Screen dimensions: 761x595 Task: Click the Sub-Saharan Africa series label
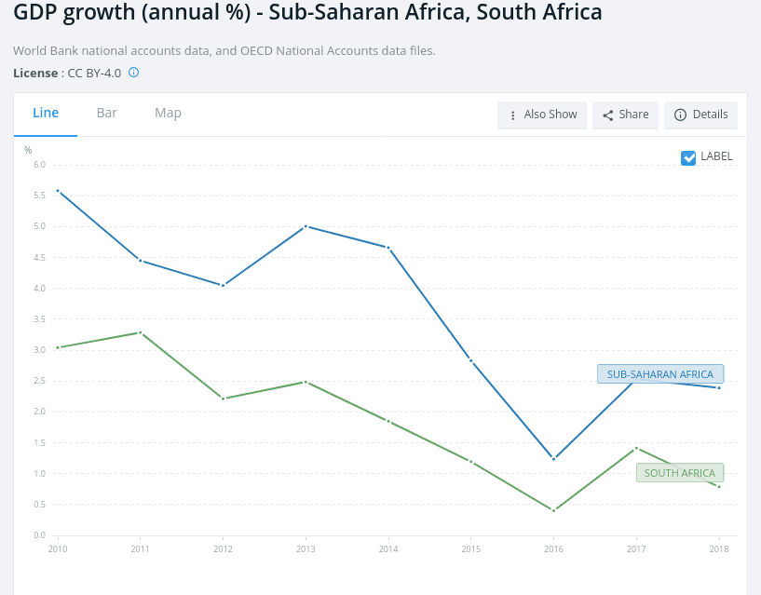click(x=659, y=374)
